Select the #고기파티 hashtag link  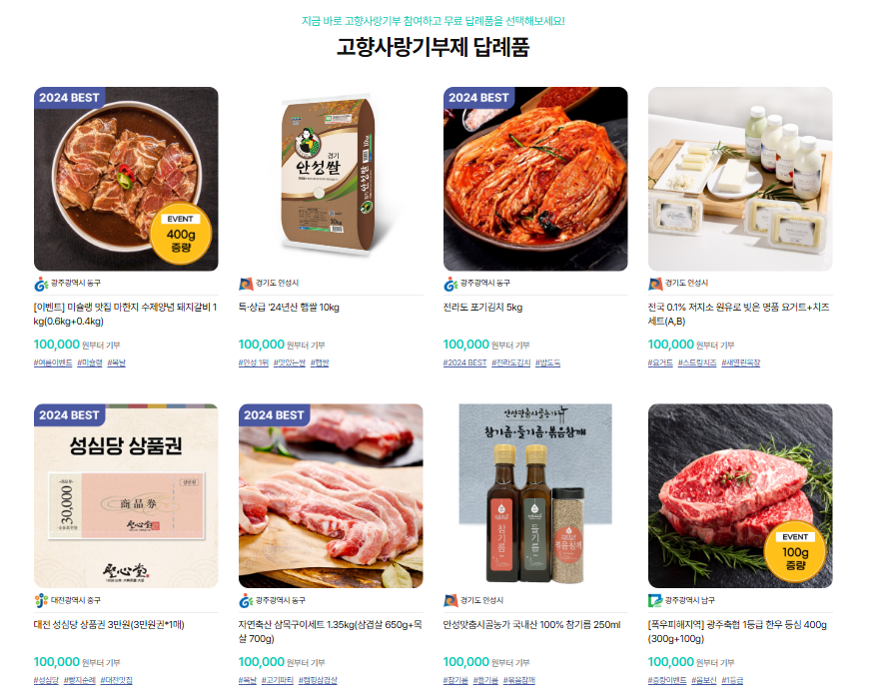tap(278, 680)
